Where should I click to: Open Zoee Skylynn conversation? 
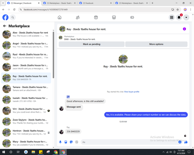click(x=26, y=121)
